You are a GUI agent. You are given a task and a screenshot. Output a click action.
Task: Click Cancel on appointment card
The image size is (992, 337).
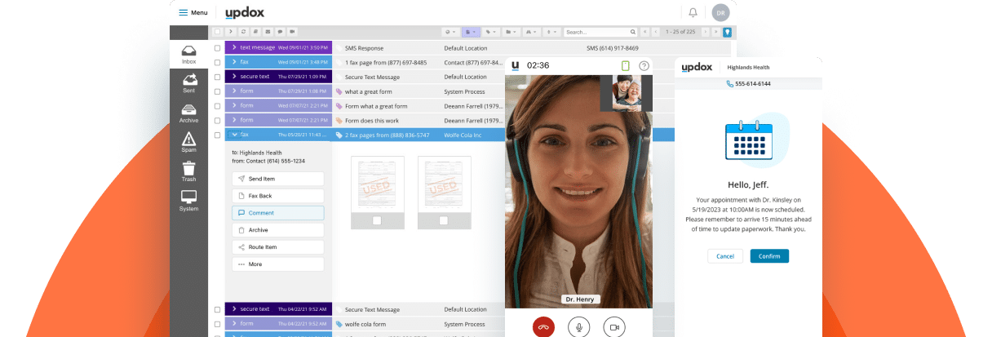point(725,256)
